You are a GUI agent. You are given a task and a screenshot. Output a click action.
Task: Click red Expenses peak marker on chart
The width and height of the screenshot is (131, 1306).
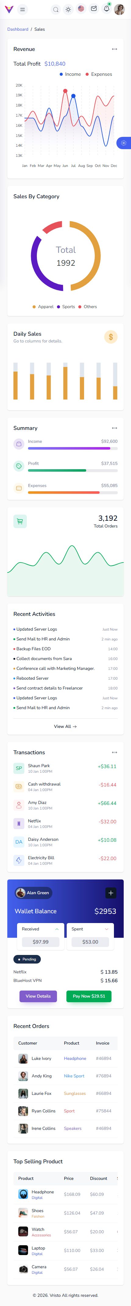(x=65, y=91)
